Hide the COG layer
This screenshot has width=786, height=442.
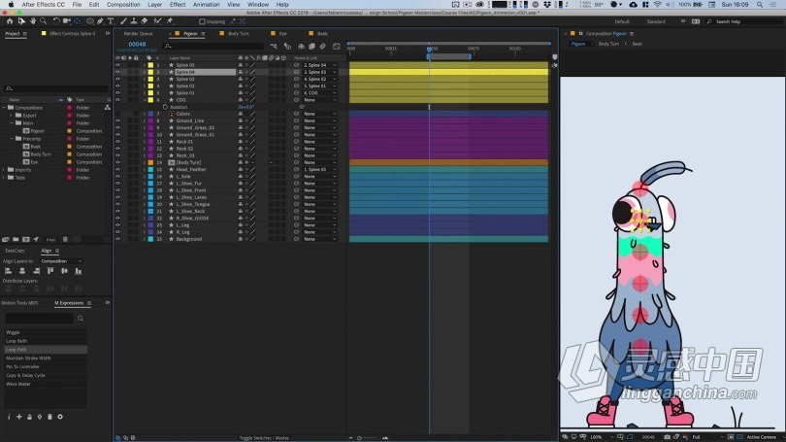tap(117, 100)
